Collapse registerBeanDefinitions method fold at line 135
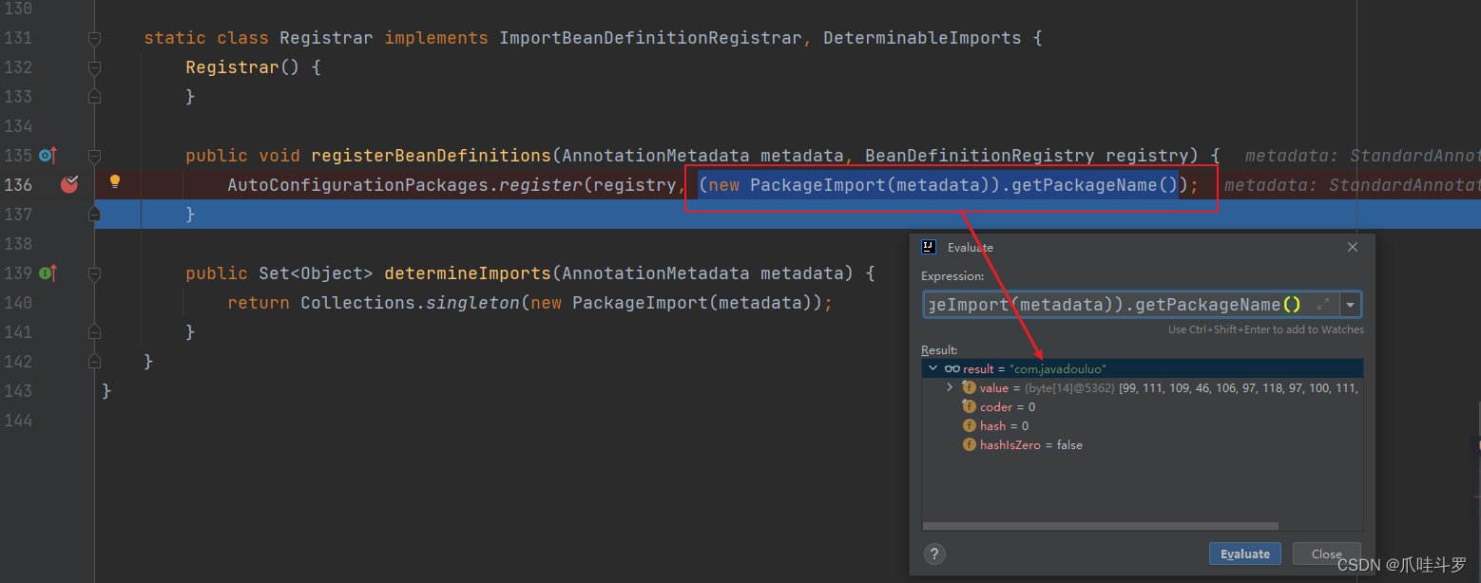This screenshot has width=1481, height=583. (x=94, y=156)
